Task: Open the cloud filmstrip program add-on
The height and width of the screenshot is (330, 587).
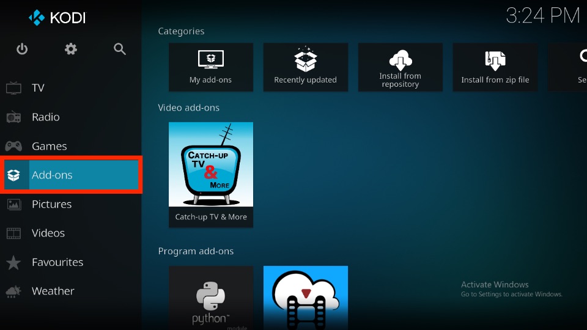Action: coord(306,298)
